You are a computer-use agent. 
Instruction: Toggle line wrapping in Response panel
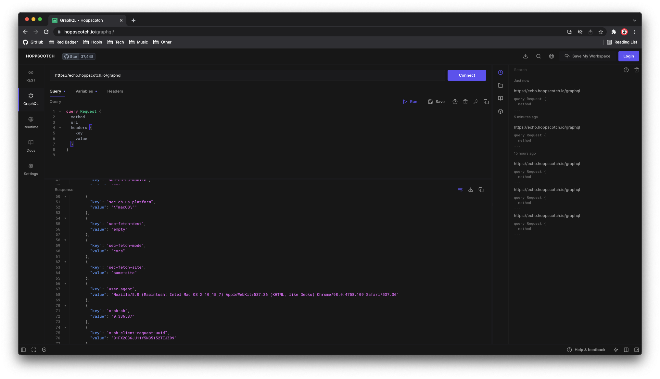[460, 190]
